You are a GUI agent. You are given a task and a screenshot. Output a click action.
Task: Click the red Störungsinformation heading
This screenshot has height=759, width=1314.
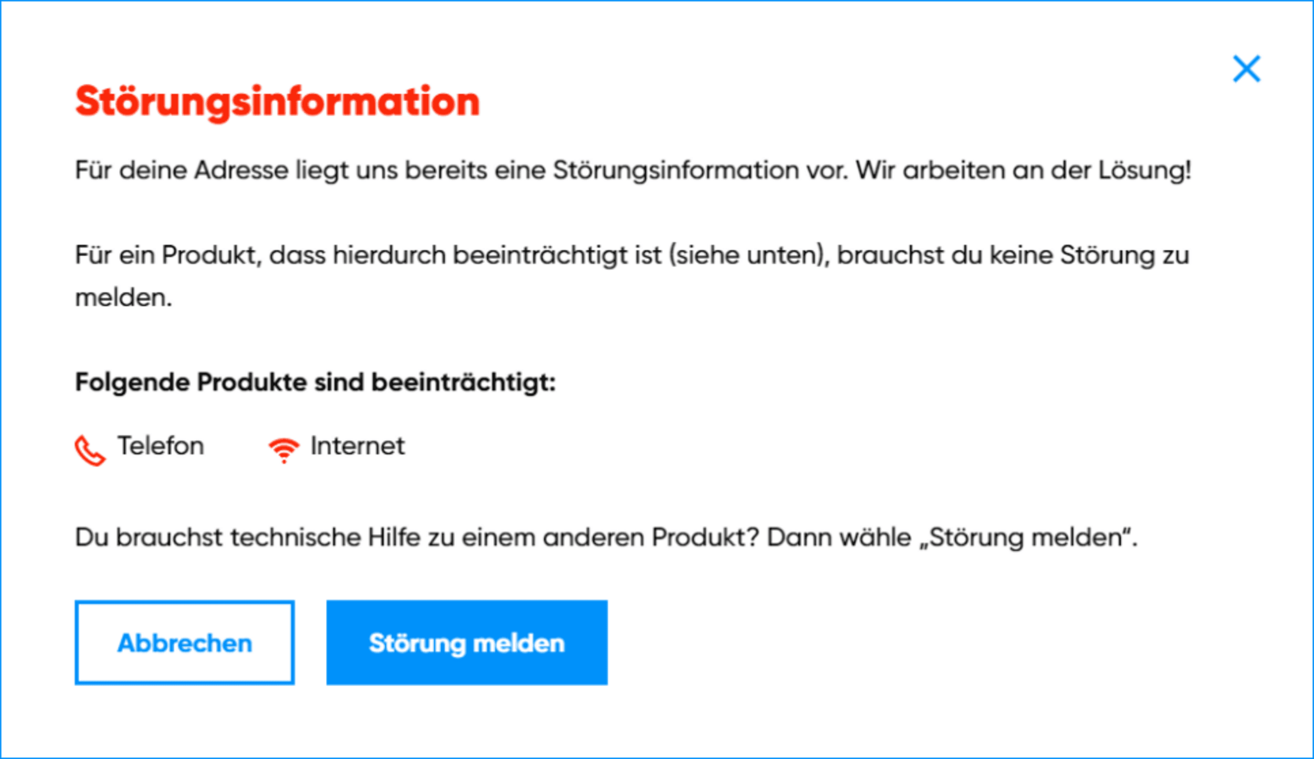point(277,101)
